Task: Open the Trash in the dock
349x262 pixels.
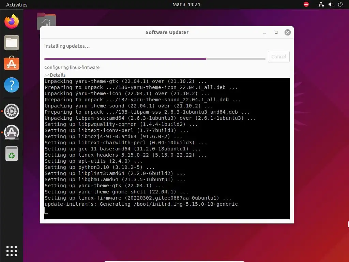Action: [x=12, y=154]
